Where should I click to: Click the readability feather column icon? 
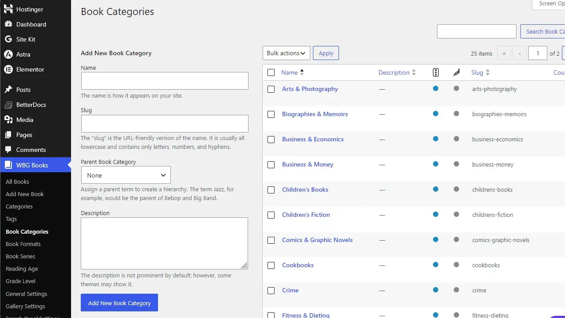click(456, 72)
